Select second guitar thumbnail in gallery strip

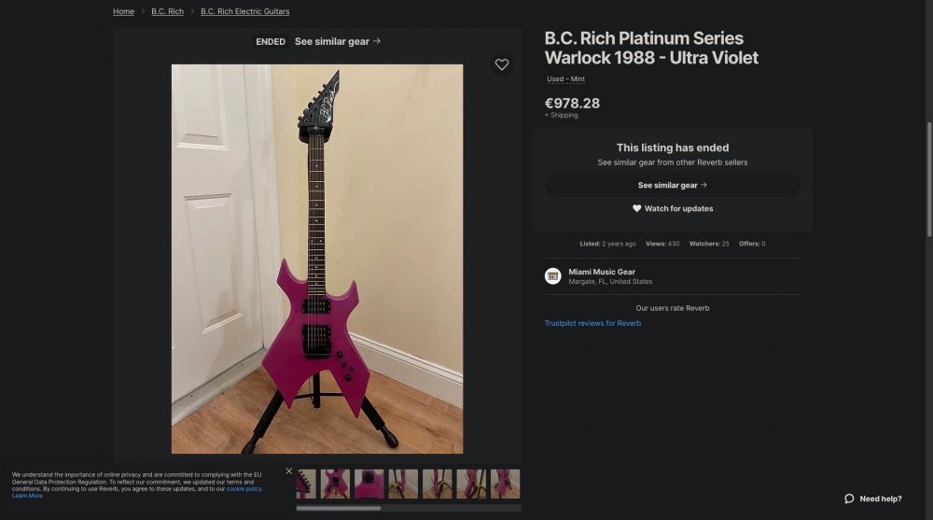pos(335,484)
